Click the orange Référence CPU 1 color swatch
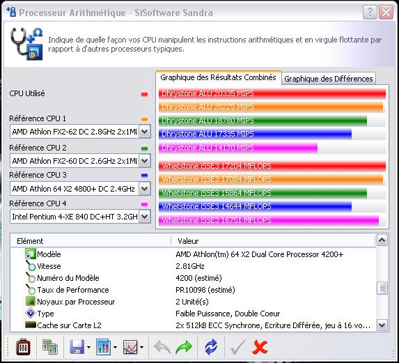Screen dimensions: 399x363 pyautogui.click(x=144, y=119)
